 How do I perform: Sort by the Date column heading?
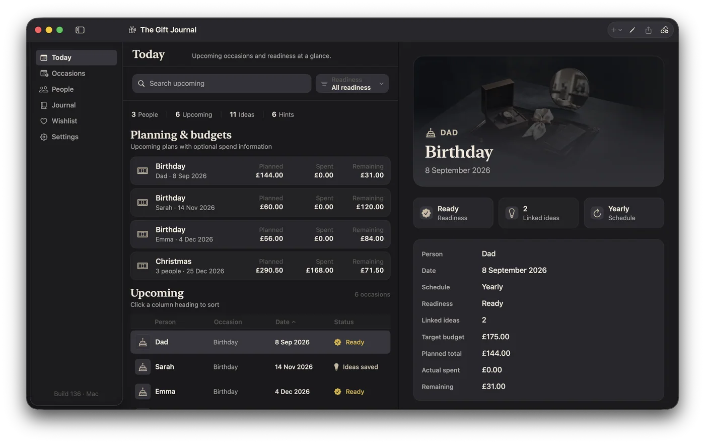[x=286, y=322]
